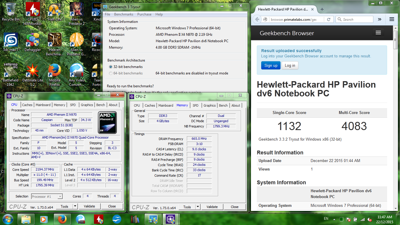Open the Purchase menu in Geekbench

144,14
